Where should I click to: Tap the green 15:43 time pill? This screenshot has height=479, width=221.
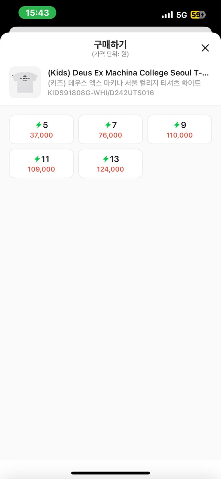(37, 13)
